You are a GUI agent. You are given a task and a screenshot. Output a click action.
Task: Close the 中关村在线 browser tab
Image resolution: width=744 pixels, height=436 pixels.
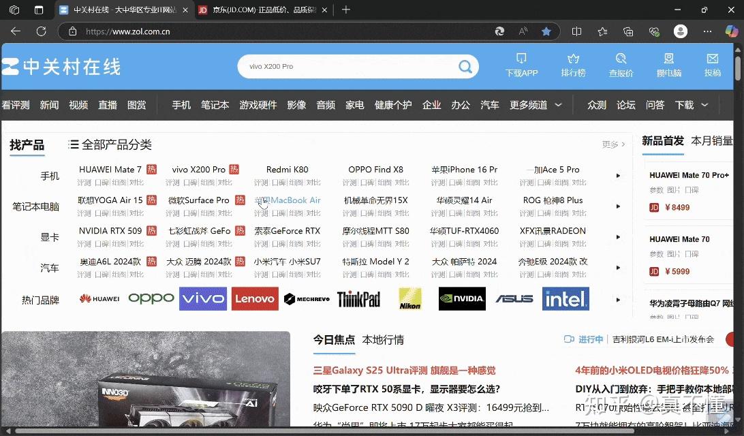pyautogui.click(x=185, y=10)
